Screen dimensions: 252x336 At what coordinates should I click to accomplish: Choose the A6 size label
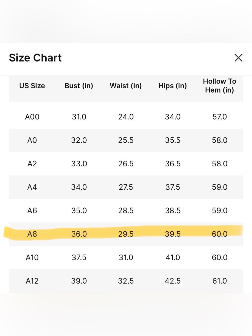[x=32, y=210]
